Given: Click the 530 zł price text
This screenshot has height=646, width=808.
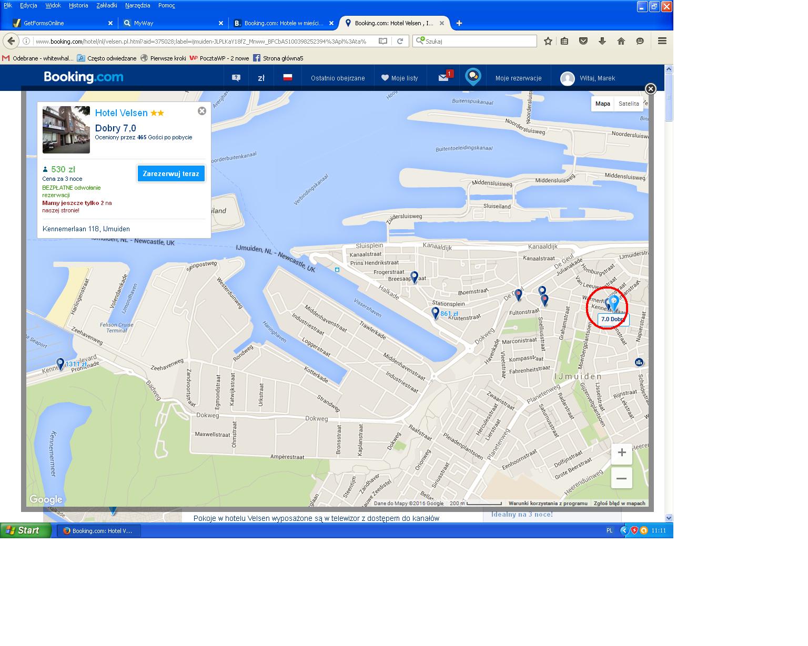Looking at the screenshot, I should [63, 169].
